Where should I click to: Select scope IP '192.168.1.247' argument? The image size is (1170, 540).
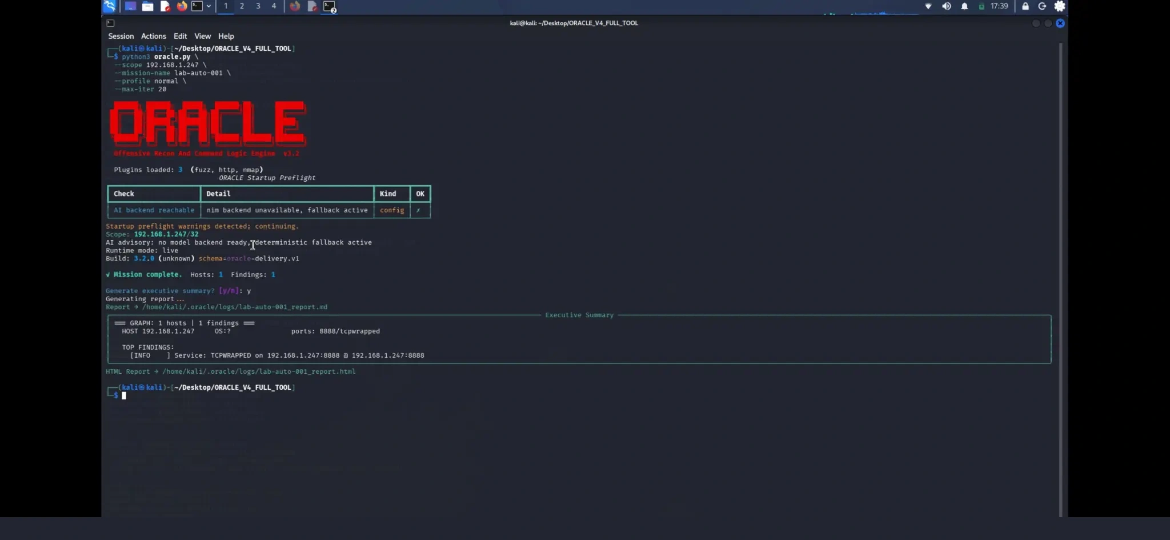pyautogui.click(x=172, y=65)
